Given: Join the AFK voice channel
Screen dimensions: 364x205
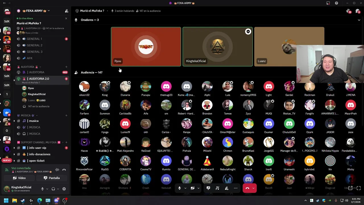Looking at the screenshot, I should click(42, 58).
